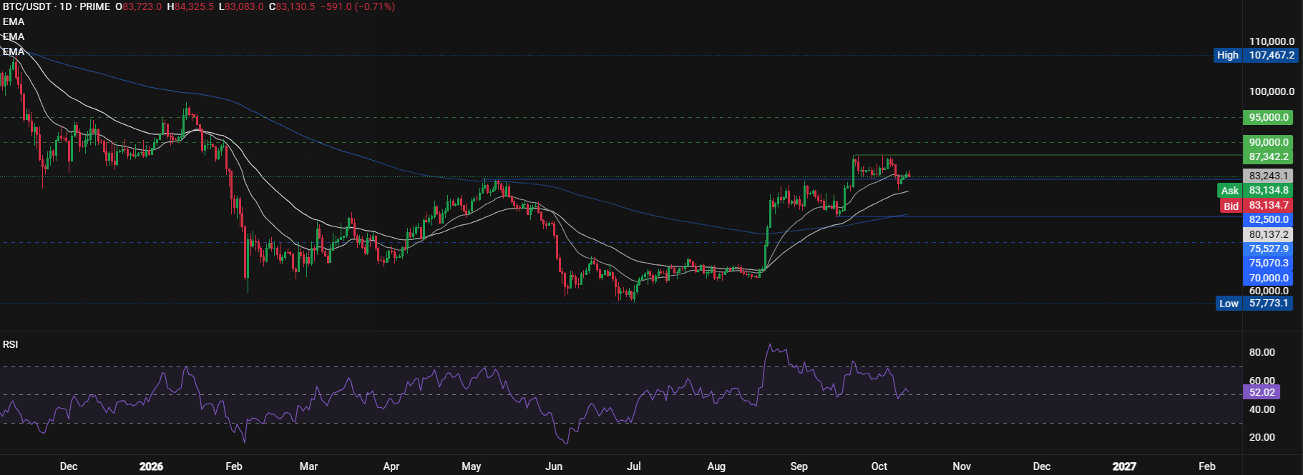Select the green 95,000.0 price label
Viewport: 1303px width, 475px height.
tap(1269, 117)
